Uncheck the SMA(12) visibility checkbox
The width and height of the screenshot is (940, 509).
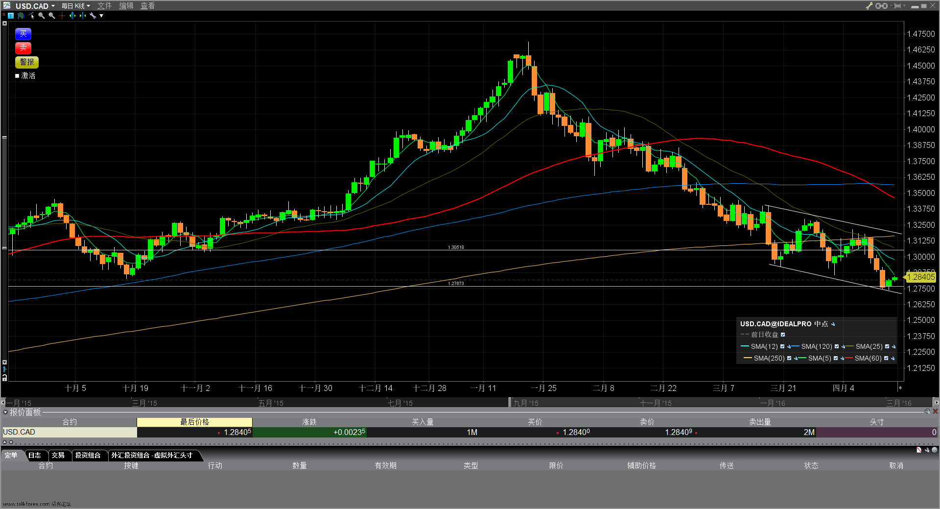click(782, 346)
